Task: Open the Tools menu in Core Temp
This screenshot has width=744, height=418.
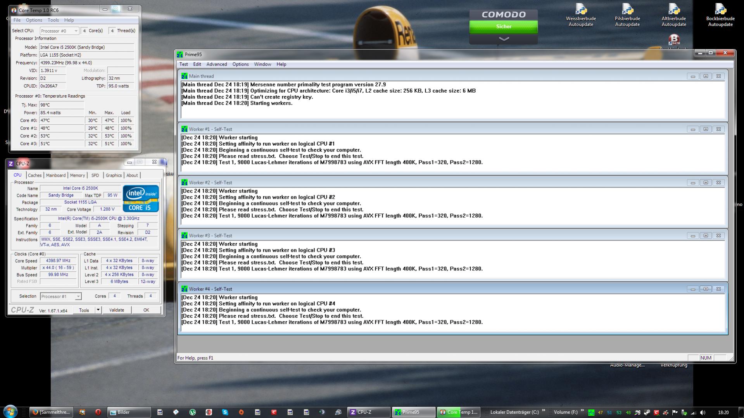Action: [53, 20]
